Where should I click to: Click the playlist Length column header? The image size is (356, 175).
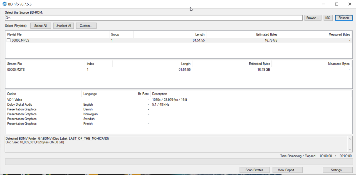(x=170, y=34)
